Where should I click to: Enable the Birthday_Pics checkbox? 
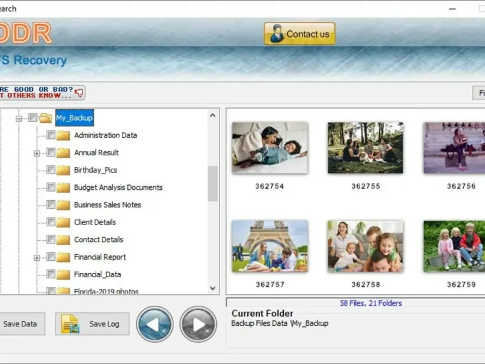tap(51, 170)
